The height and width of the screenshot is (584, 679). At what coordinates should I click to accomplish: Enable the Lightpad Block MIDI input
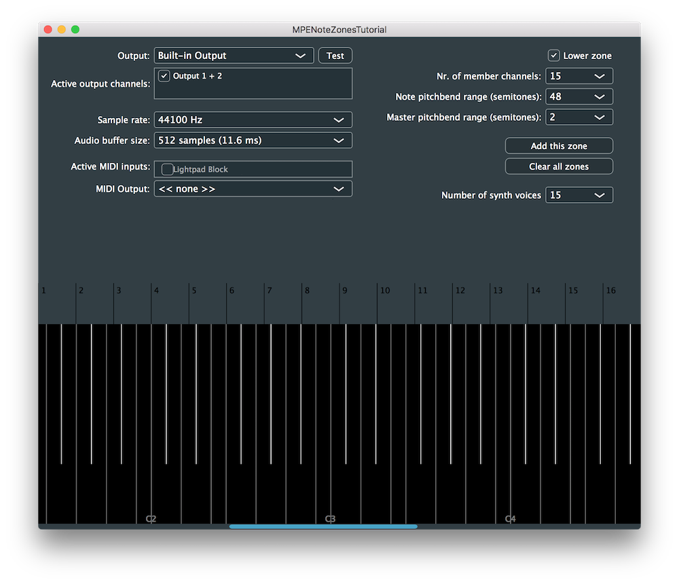(167, 169)
